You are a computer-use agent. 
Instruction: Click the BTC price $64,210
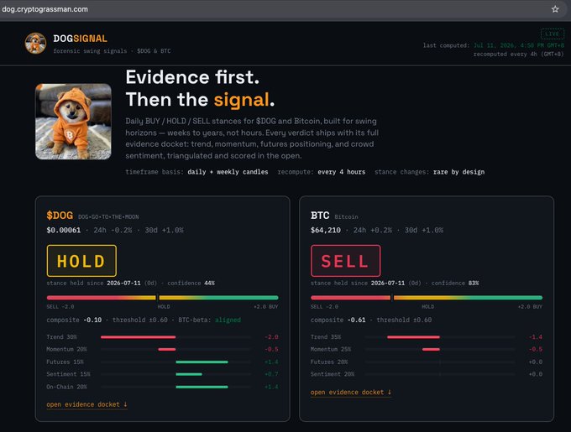coord(326,230)
